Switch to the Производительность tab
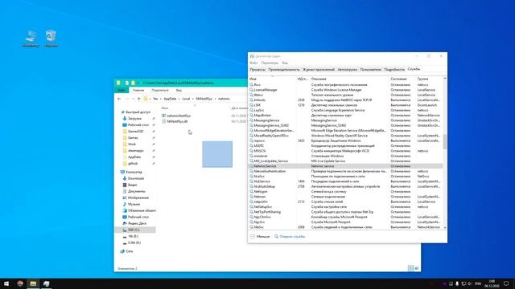The width and height of the screenshot is (515, 289). pos(284,70)
